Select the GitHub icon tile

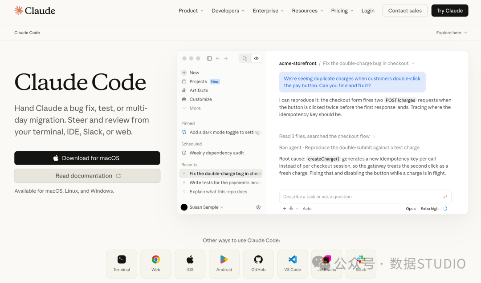(x=258, y=264)
